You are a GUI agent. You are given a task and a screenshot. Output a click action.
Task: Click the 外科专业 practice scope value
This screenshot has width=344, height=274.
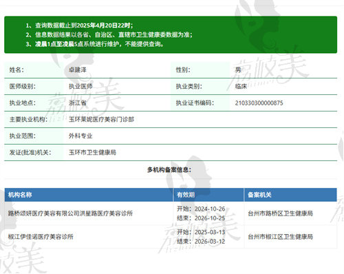(x=80, y=136)
